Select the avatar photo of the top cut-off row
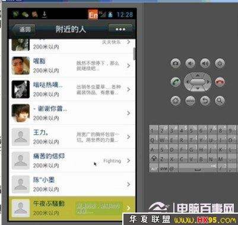This screenshot has height=225, width=238. click(21, 45)
